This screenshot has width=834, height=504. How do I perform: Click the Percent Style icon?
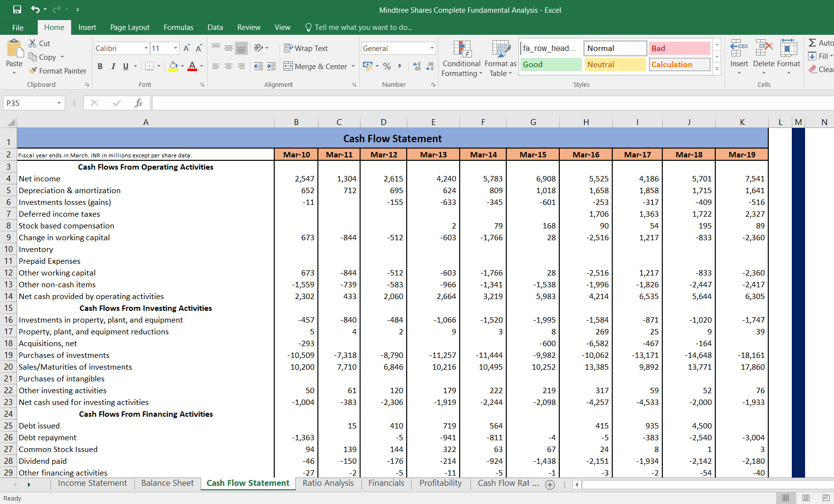[x=387, y=66]
